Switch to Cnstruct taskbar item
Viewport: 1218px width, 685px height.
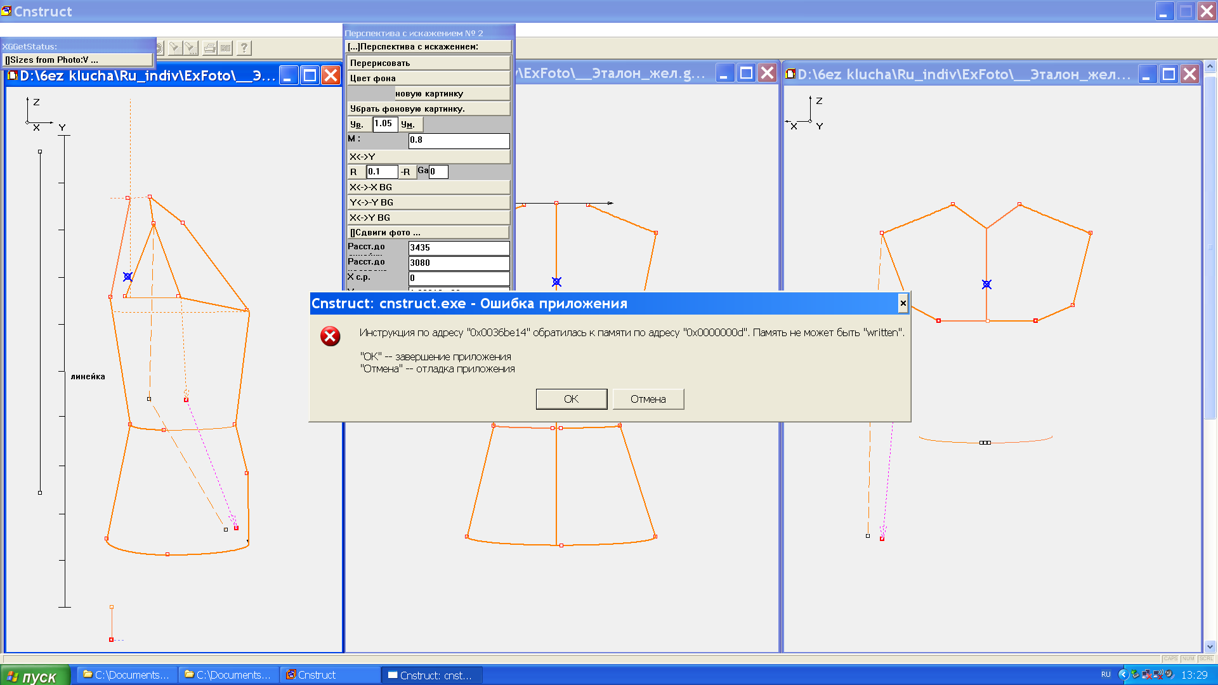(x=330, y=675)
